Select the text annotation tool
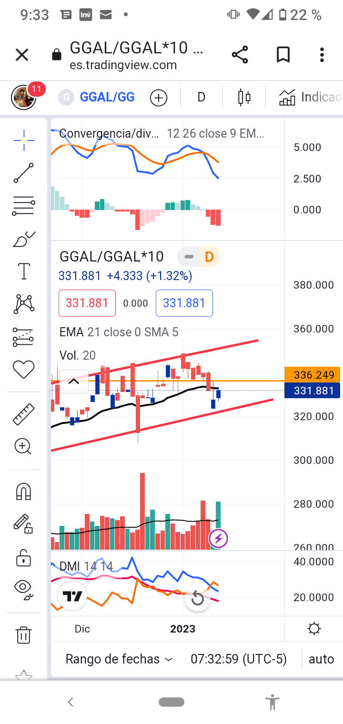343x724 pixels. tap(24, 271)
